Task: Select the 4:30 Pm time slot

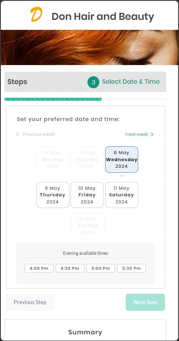Action: click(x=70, y=268)
